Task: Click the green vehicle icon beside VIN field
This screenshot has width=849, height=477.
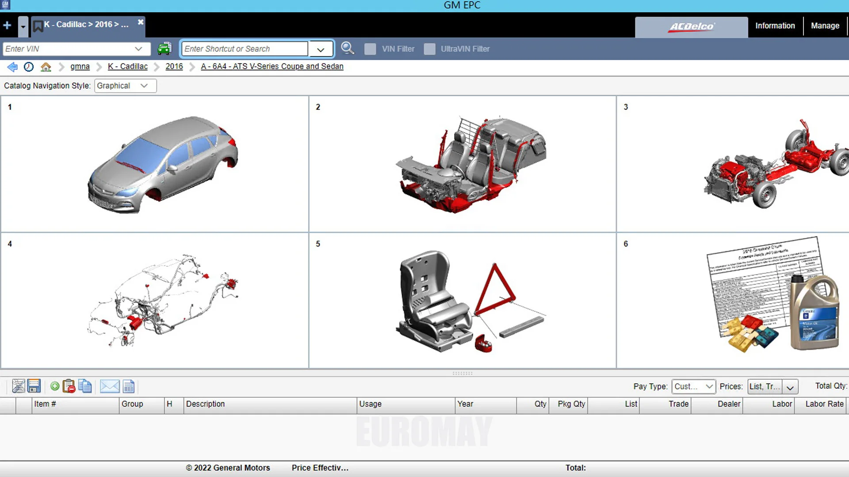Action: pos(164,49)
